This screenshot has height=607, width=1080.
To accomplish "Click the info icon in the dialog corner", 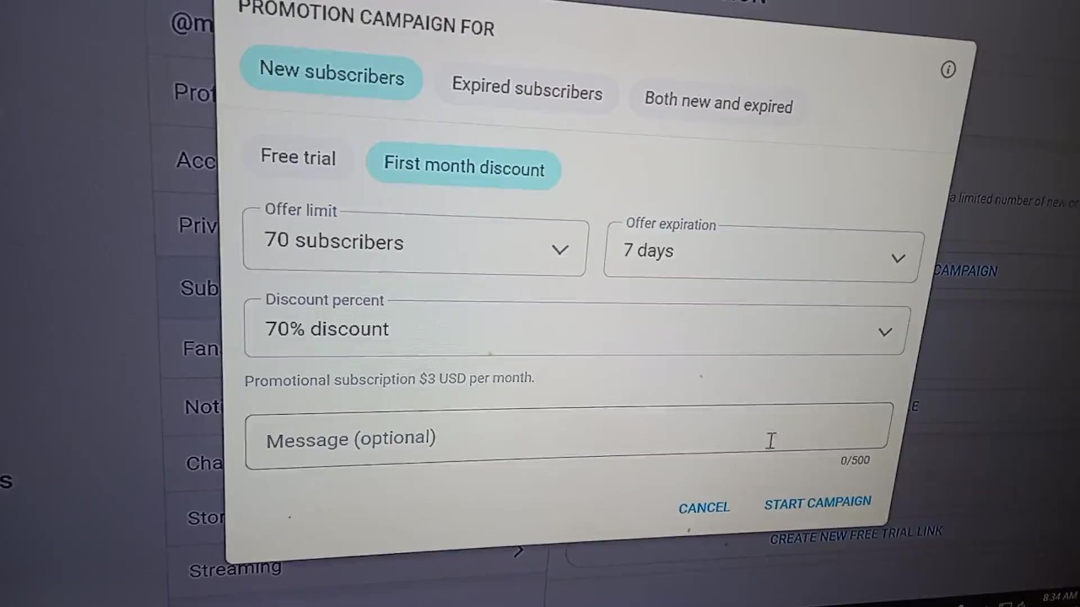I will pyautogui.click(x=948, y=70).
